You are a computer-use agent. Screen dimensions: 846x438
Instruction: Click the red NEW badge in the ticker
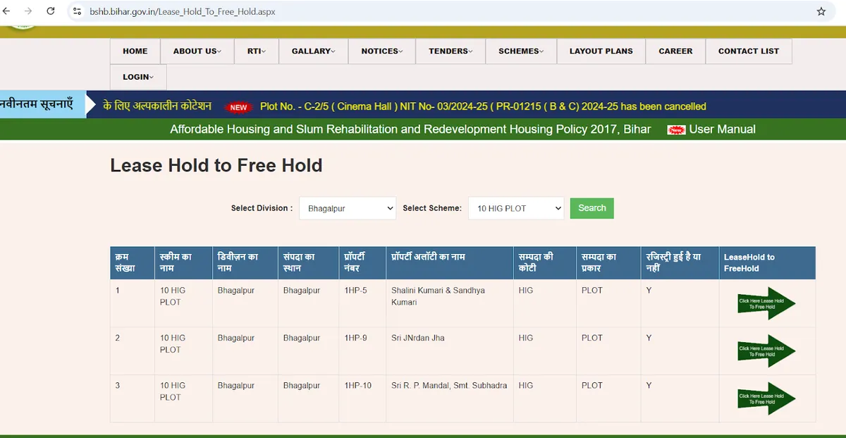tap(238, 107)
